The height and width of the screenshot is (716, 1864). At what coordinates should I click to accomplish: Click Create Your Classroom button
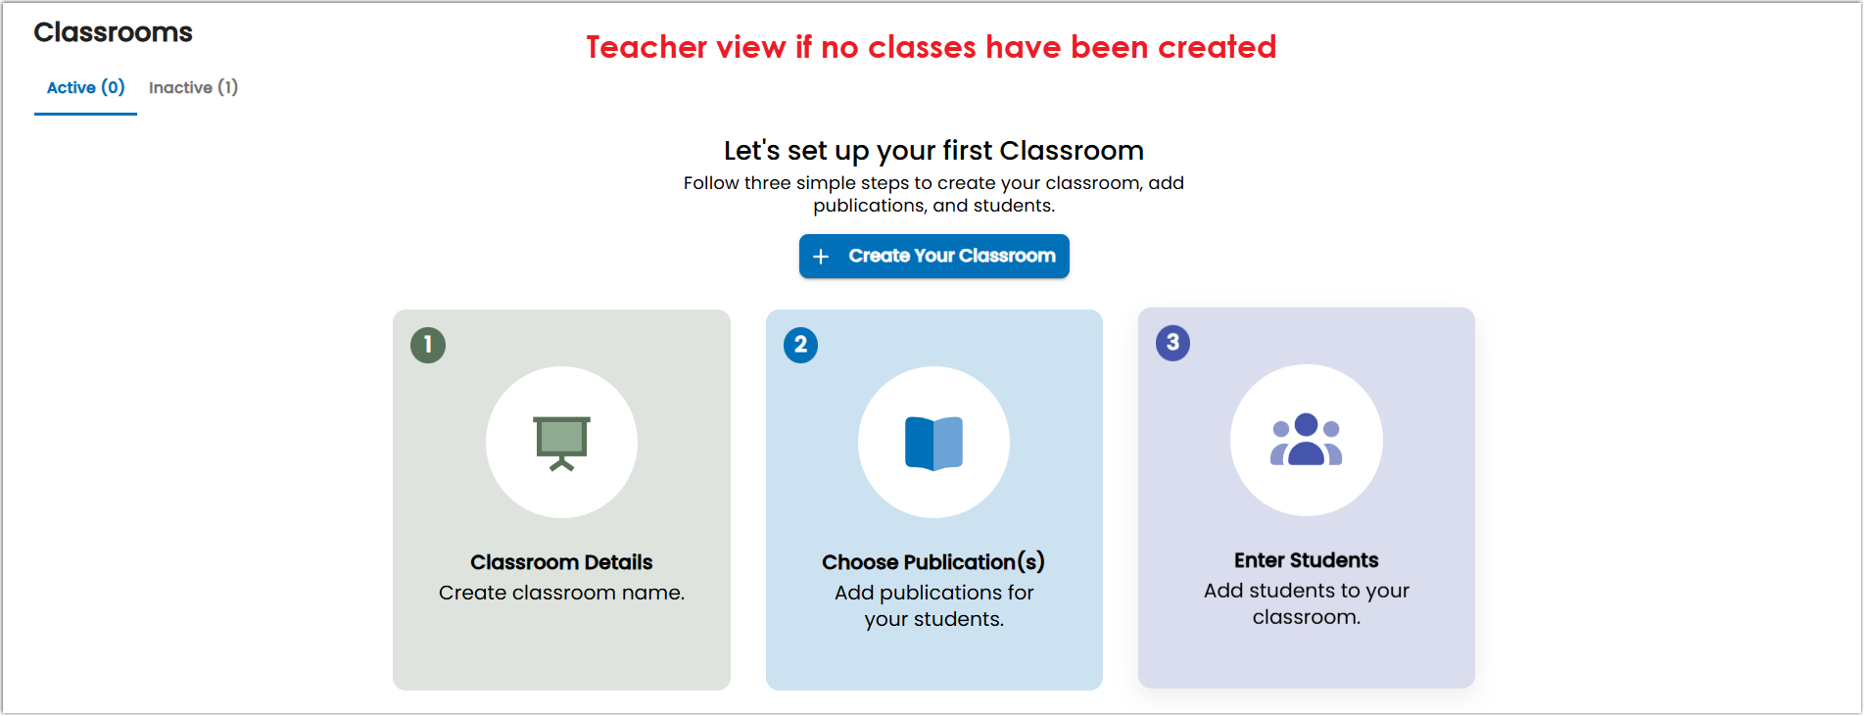(x=933, y=257)
